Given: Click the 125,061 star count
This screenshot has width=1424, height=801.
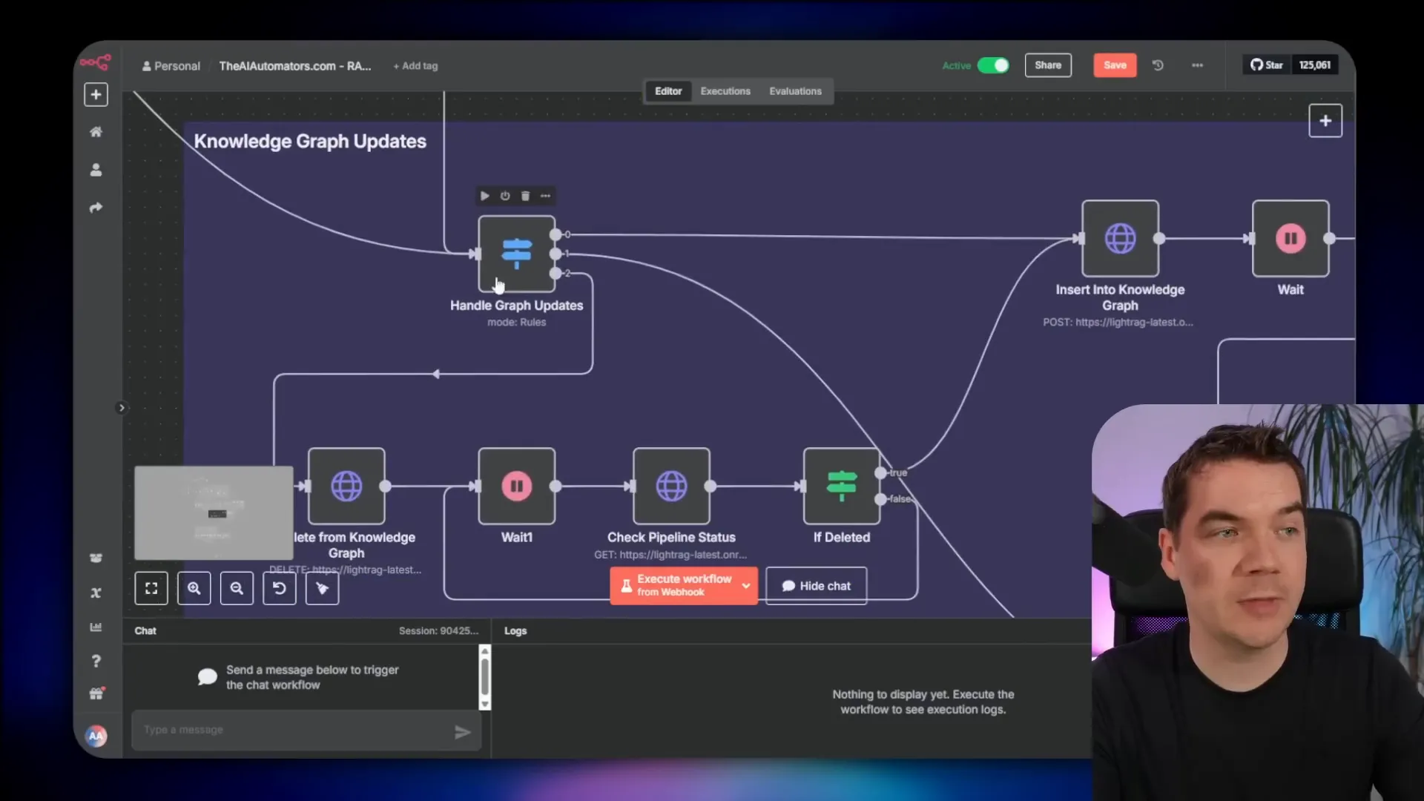Looking at the screenshot, I should coord(1315,65).
